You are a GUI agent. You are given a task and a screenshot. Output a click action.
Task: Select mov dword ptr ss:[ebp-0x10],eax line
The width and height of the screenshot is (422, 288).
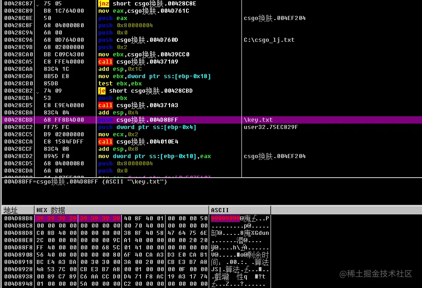click(155, 156)
